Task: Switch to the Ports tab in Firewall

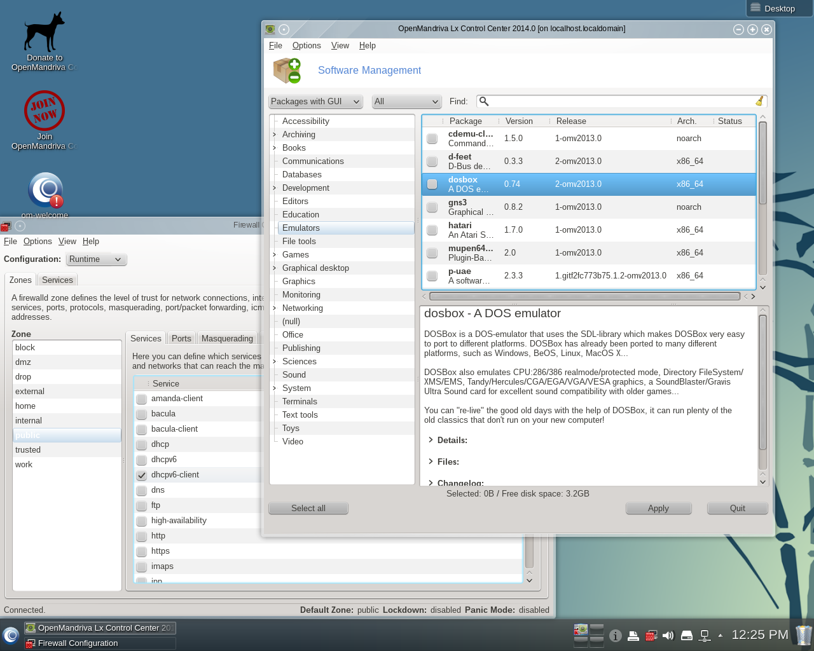Action: 181,338
